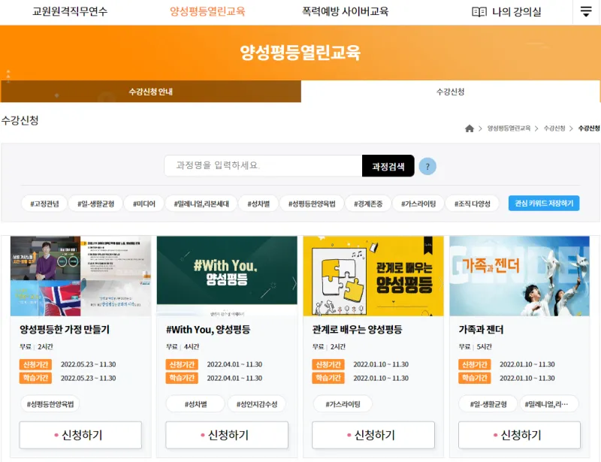Select keyword tag #성차별 in search box

258,204
